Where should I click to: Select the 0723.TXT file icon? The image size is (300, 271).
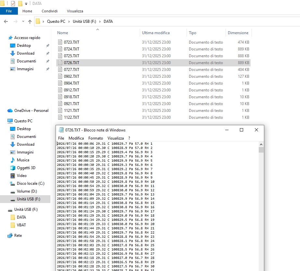click(60, 42)
